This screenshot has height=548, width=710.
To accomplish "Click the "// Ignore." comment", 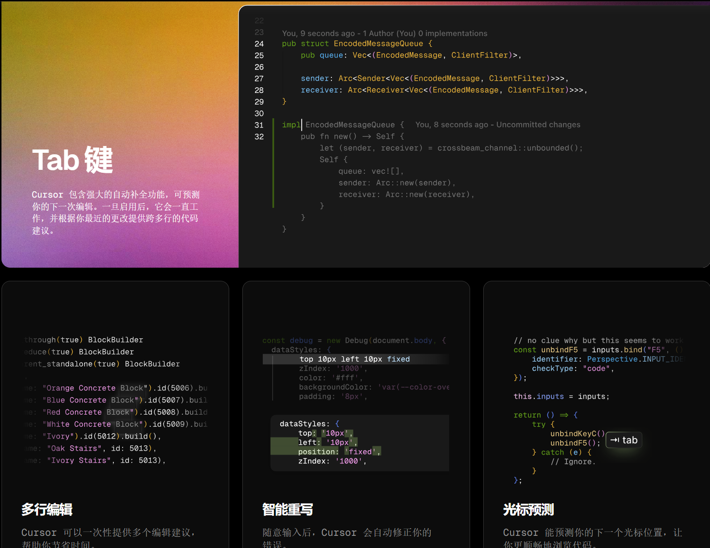I will [573, 462].
